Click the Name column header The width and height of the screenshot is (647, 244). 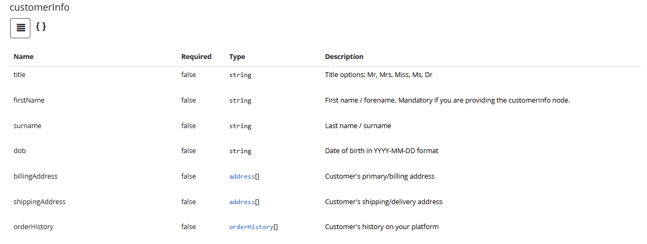(23, 57)
